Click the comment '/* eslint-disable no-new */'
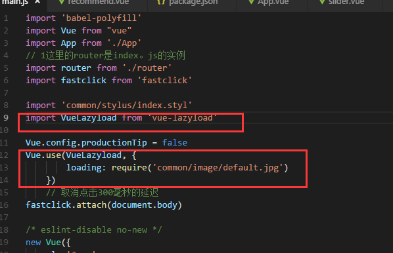This screenshot has width=393, height=253. (94, 230)
